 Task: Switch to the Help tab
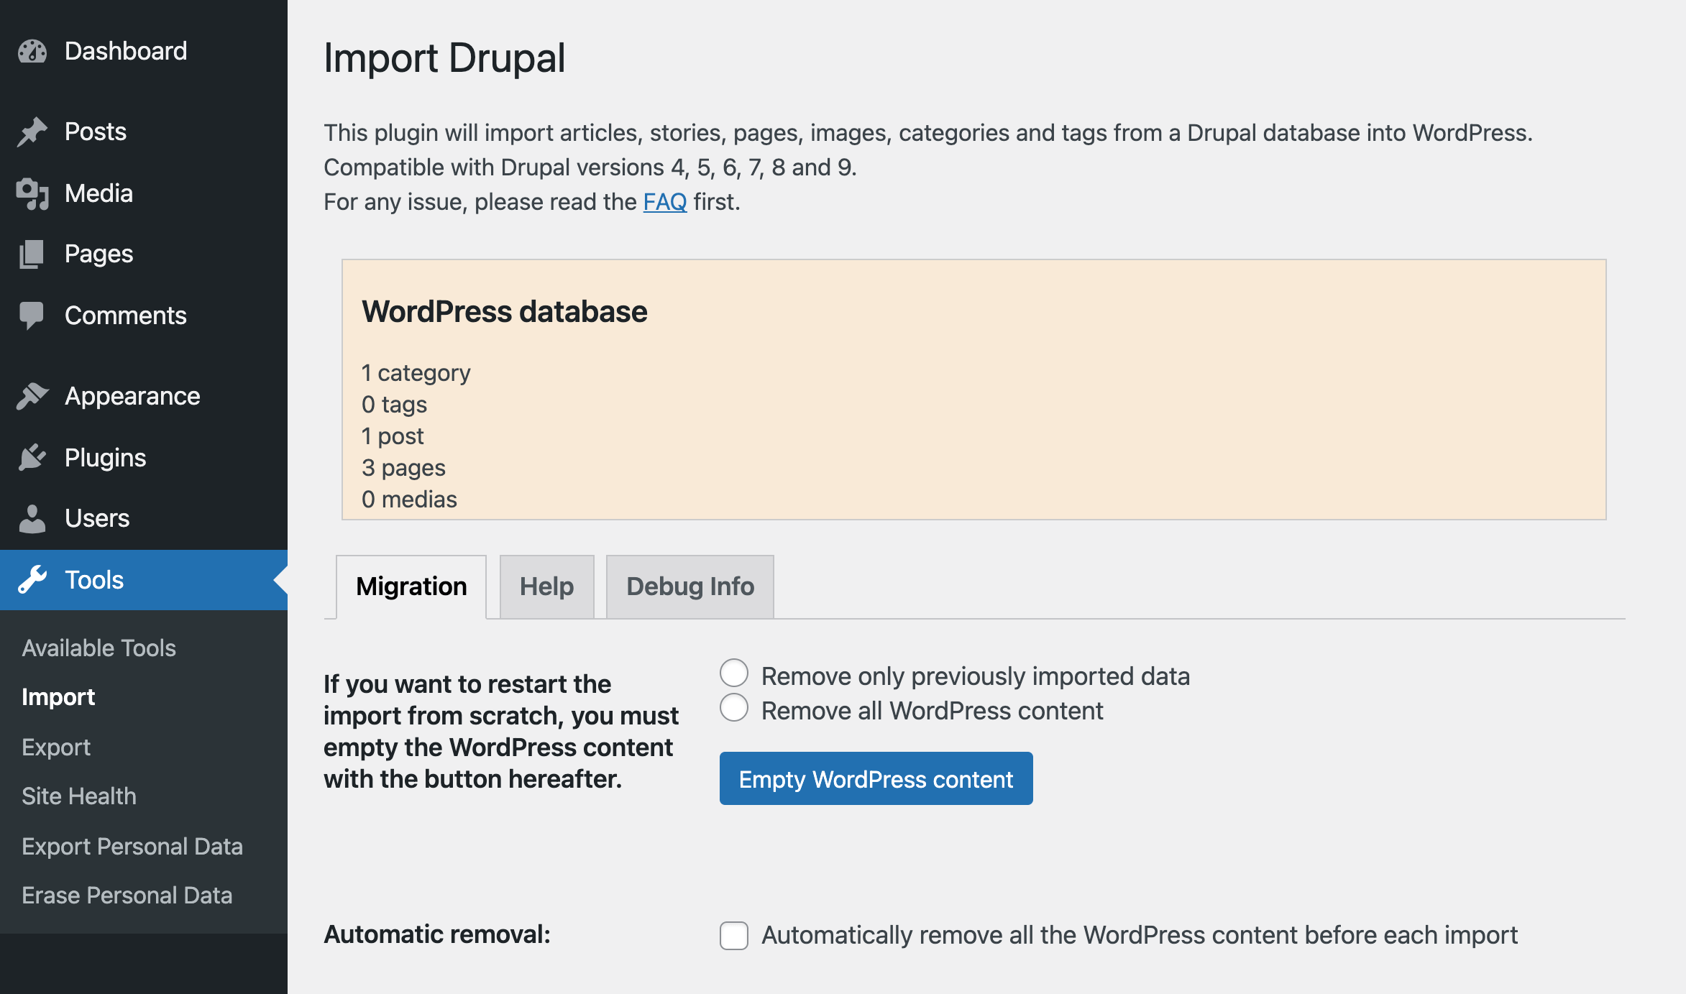coord(547,586)
